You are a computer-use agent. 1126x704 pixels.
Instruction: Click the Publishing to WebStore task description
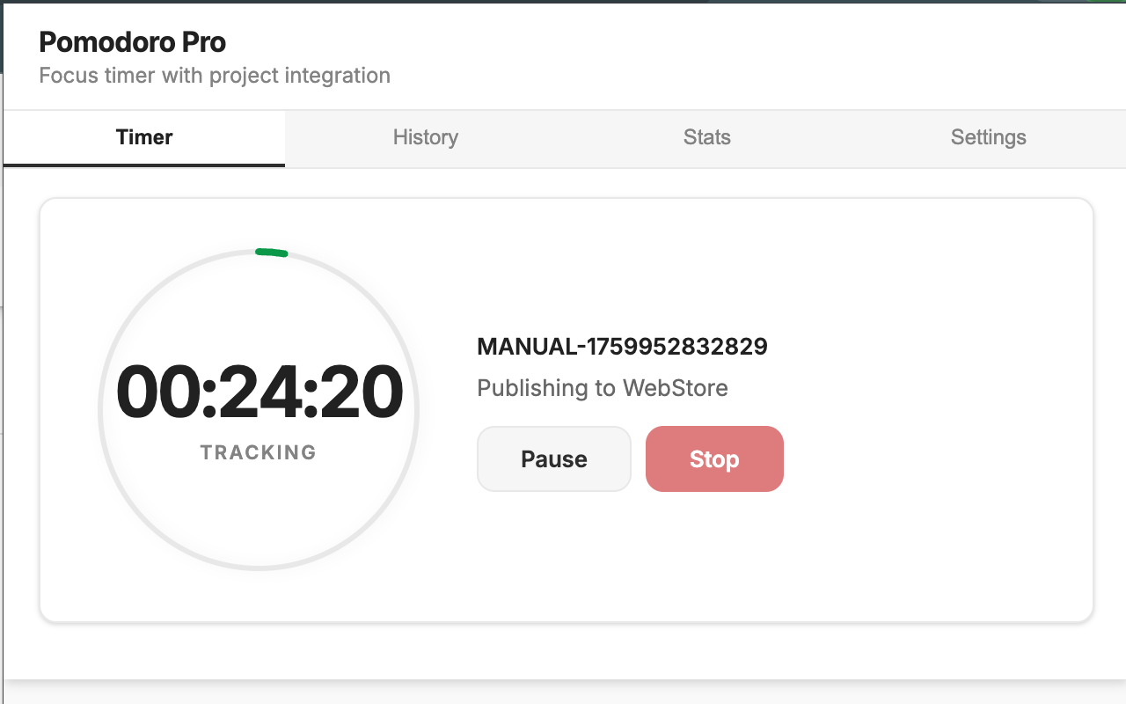tap(603, 388)
